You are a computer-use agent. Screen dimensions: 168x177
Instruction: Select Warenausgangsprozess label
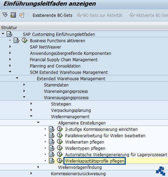pos(66,97)
